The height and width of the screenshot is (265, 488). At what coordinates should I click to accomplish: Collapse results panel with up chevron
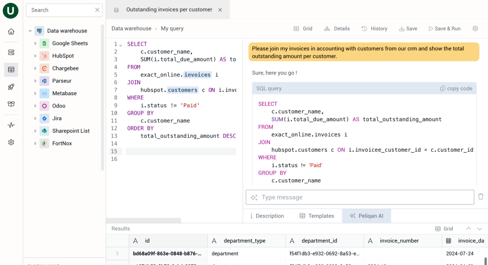pyautogui.click(x=468, y=229)
